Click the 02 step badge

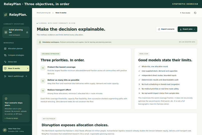[43, 81]
